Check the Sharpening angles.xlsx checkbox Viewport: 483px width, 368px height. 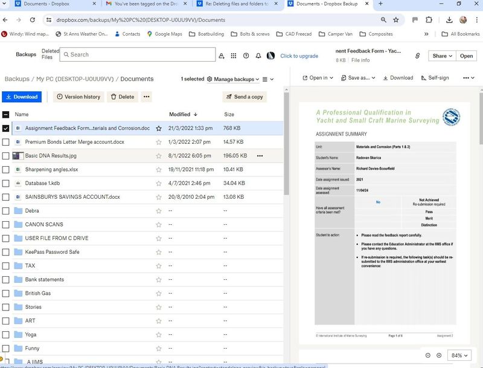[6, 170]
